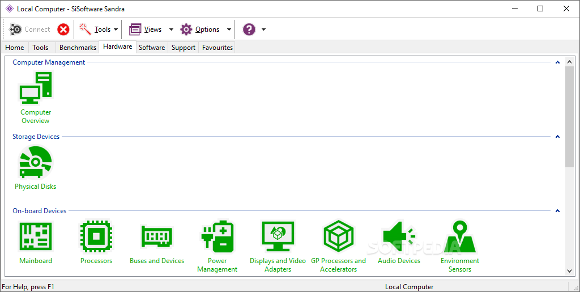Open the Mainboard module
This screenshot has width=580, height=292.
coord(36,243)
